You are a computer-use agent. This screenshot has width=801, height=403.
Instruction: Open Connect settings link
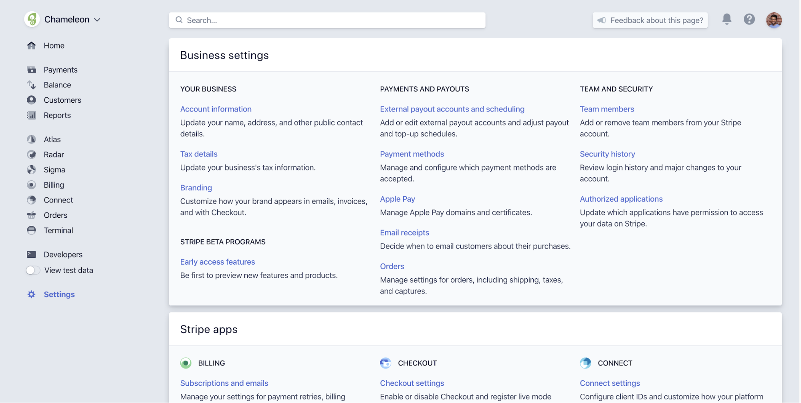[x=609, y=383]
